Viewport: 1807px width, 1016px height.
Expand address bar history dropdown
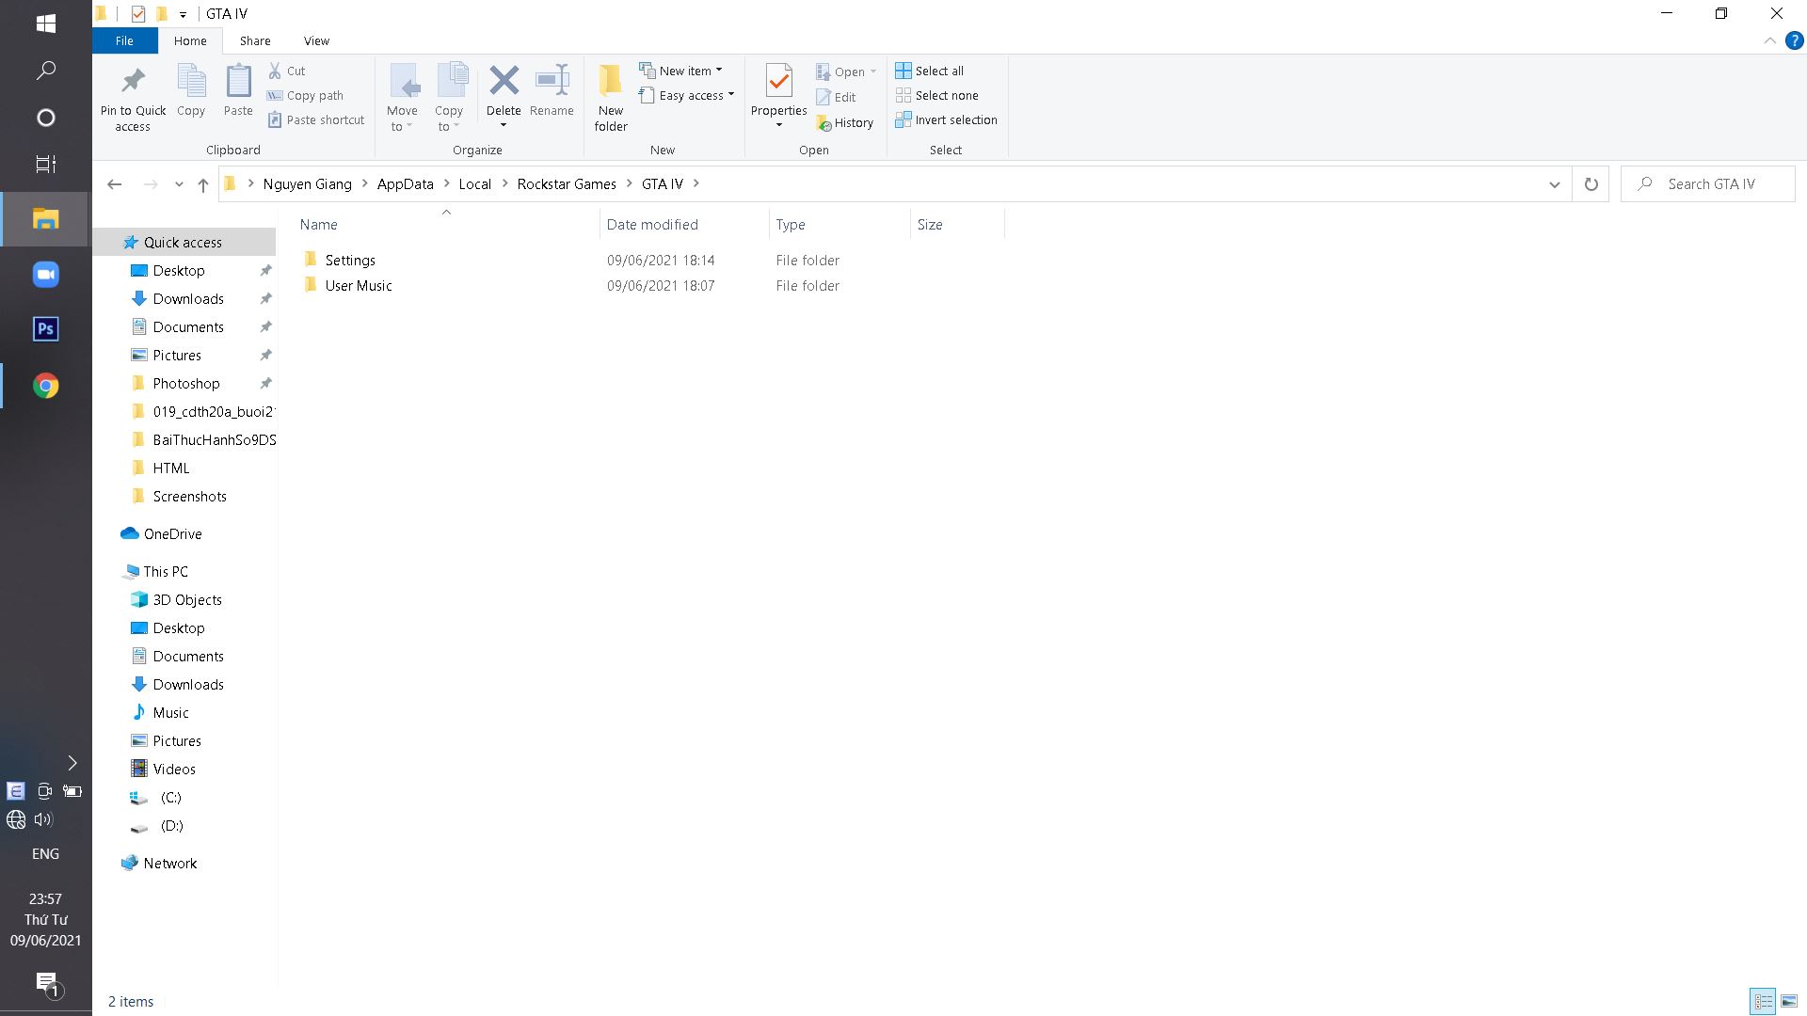[1554, 184]
